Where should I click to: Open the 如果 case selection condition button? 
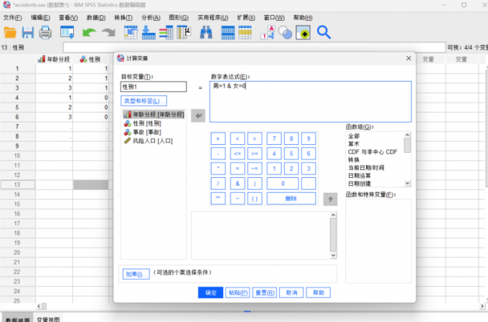(134, 273)
